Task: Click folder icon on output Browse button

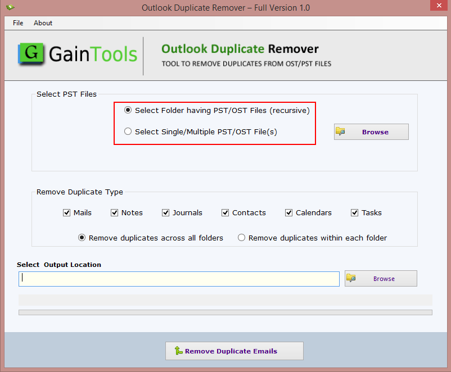Action: [x=351, y=279]
